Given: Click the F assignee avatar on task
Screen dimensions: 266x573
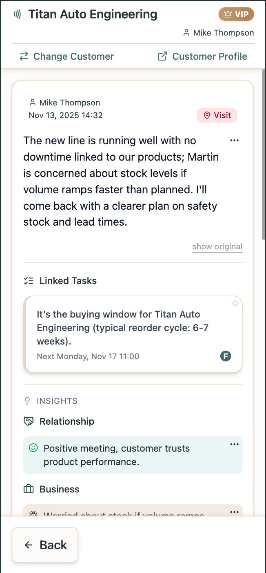Looking at the screenshot, I should click(226, 356).
